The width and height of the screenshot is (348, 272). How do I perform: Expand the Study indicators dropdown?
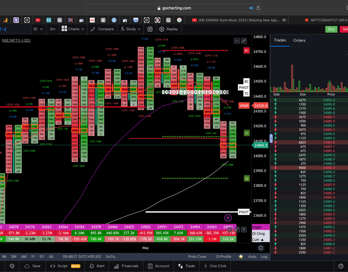pyautogui.click(x=130, y=29)
